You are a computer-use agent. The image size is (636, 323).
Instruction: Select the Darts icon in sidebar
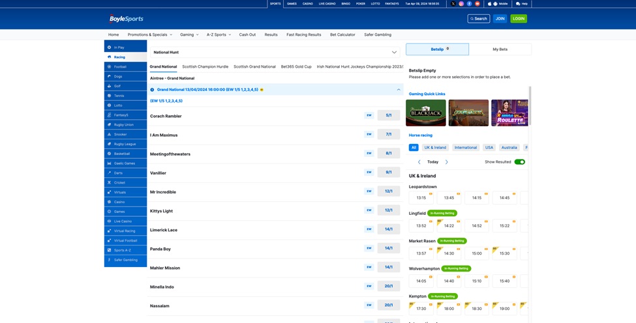pyautogui.click(x=110, y=173)
